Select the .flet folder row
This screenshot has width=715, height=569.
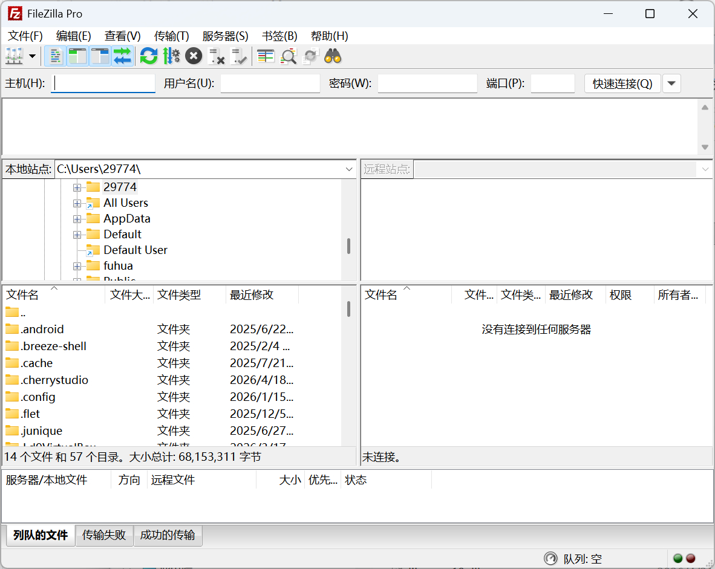pyautogui.click(x=172, y=414)
